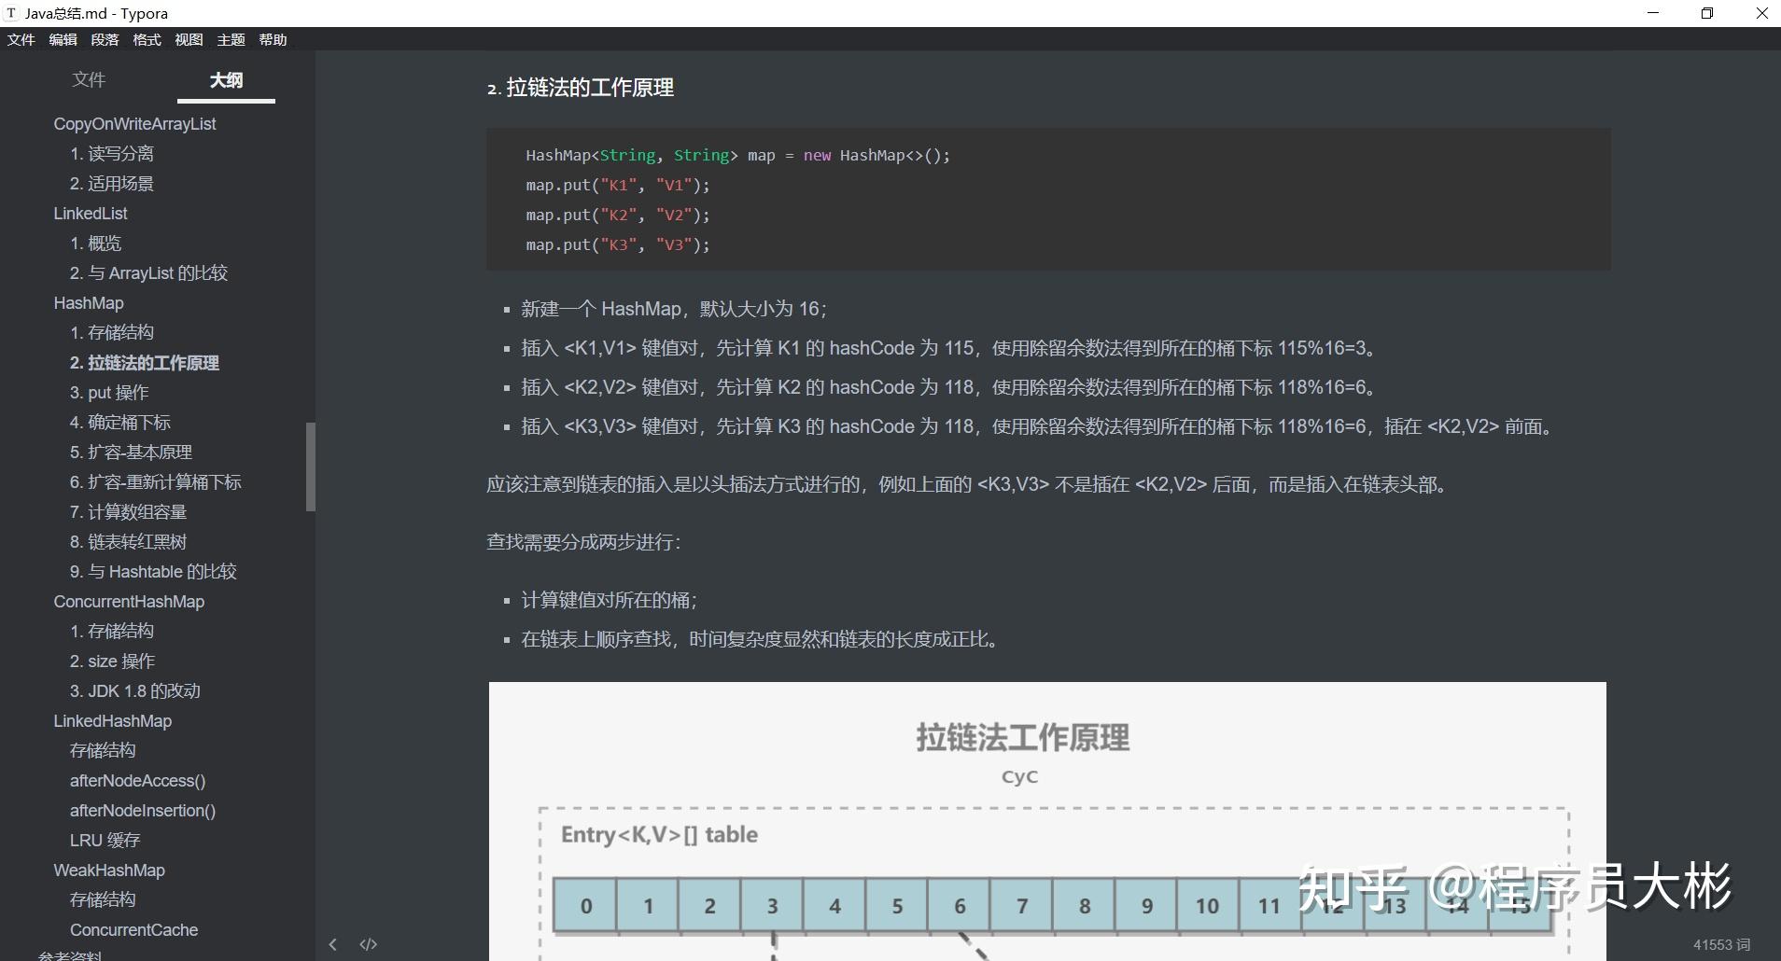
Task: Open the 帮助 menu
Action: pyautogui.click(x=272, y=39)
